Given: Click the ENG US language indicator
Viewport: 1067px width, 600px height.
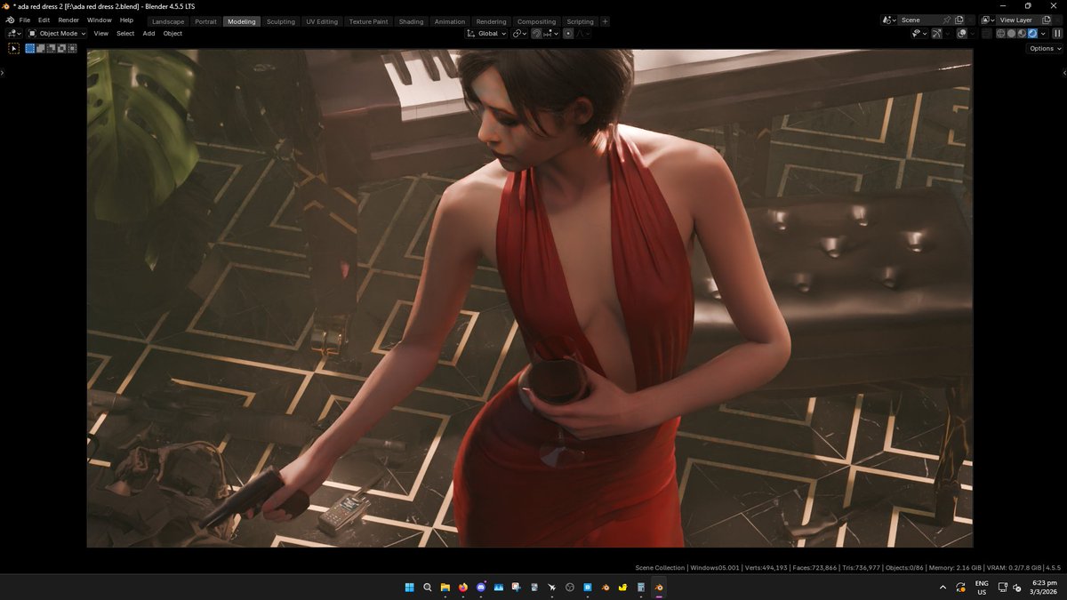Looking at the screenshot, I should 982,588.
